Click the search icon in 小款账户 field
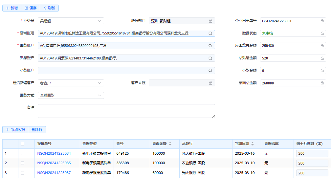 [210, 71]
